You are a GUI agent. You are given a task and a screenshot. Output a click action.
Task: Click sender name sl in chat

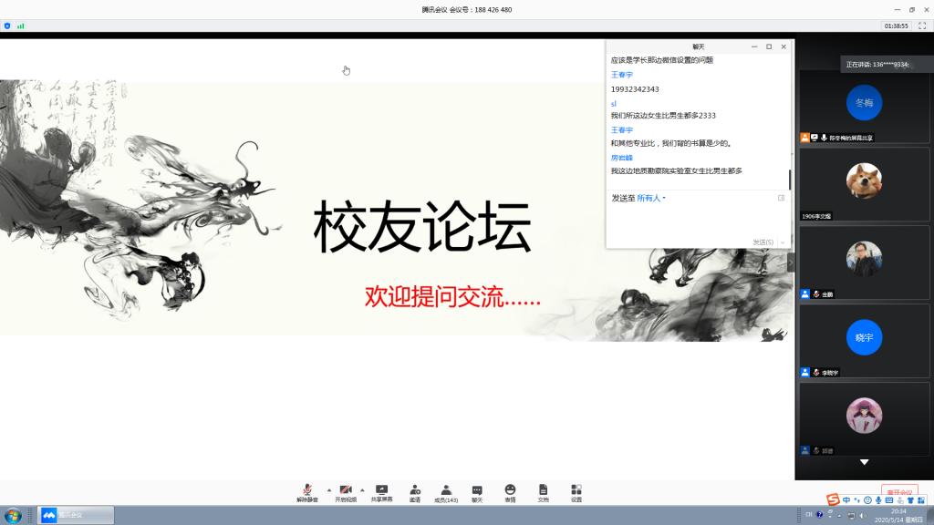[x=614, y=104]
